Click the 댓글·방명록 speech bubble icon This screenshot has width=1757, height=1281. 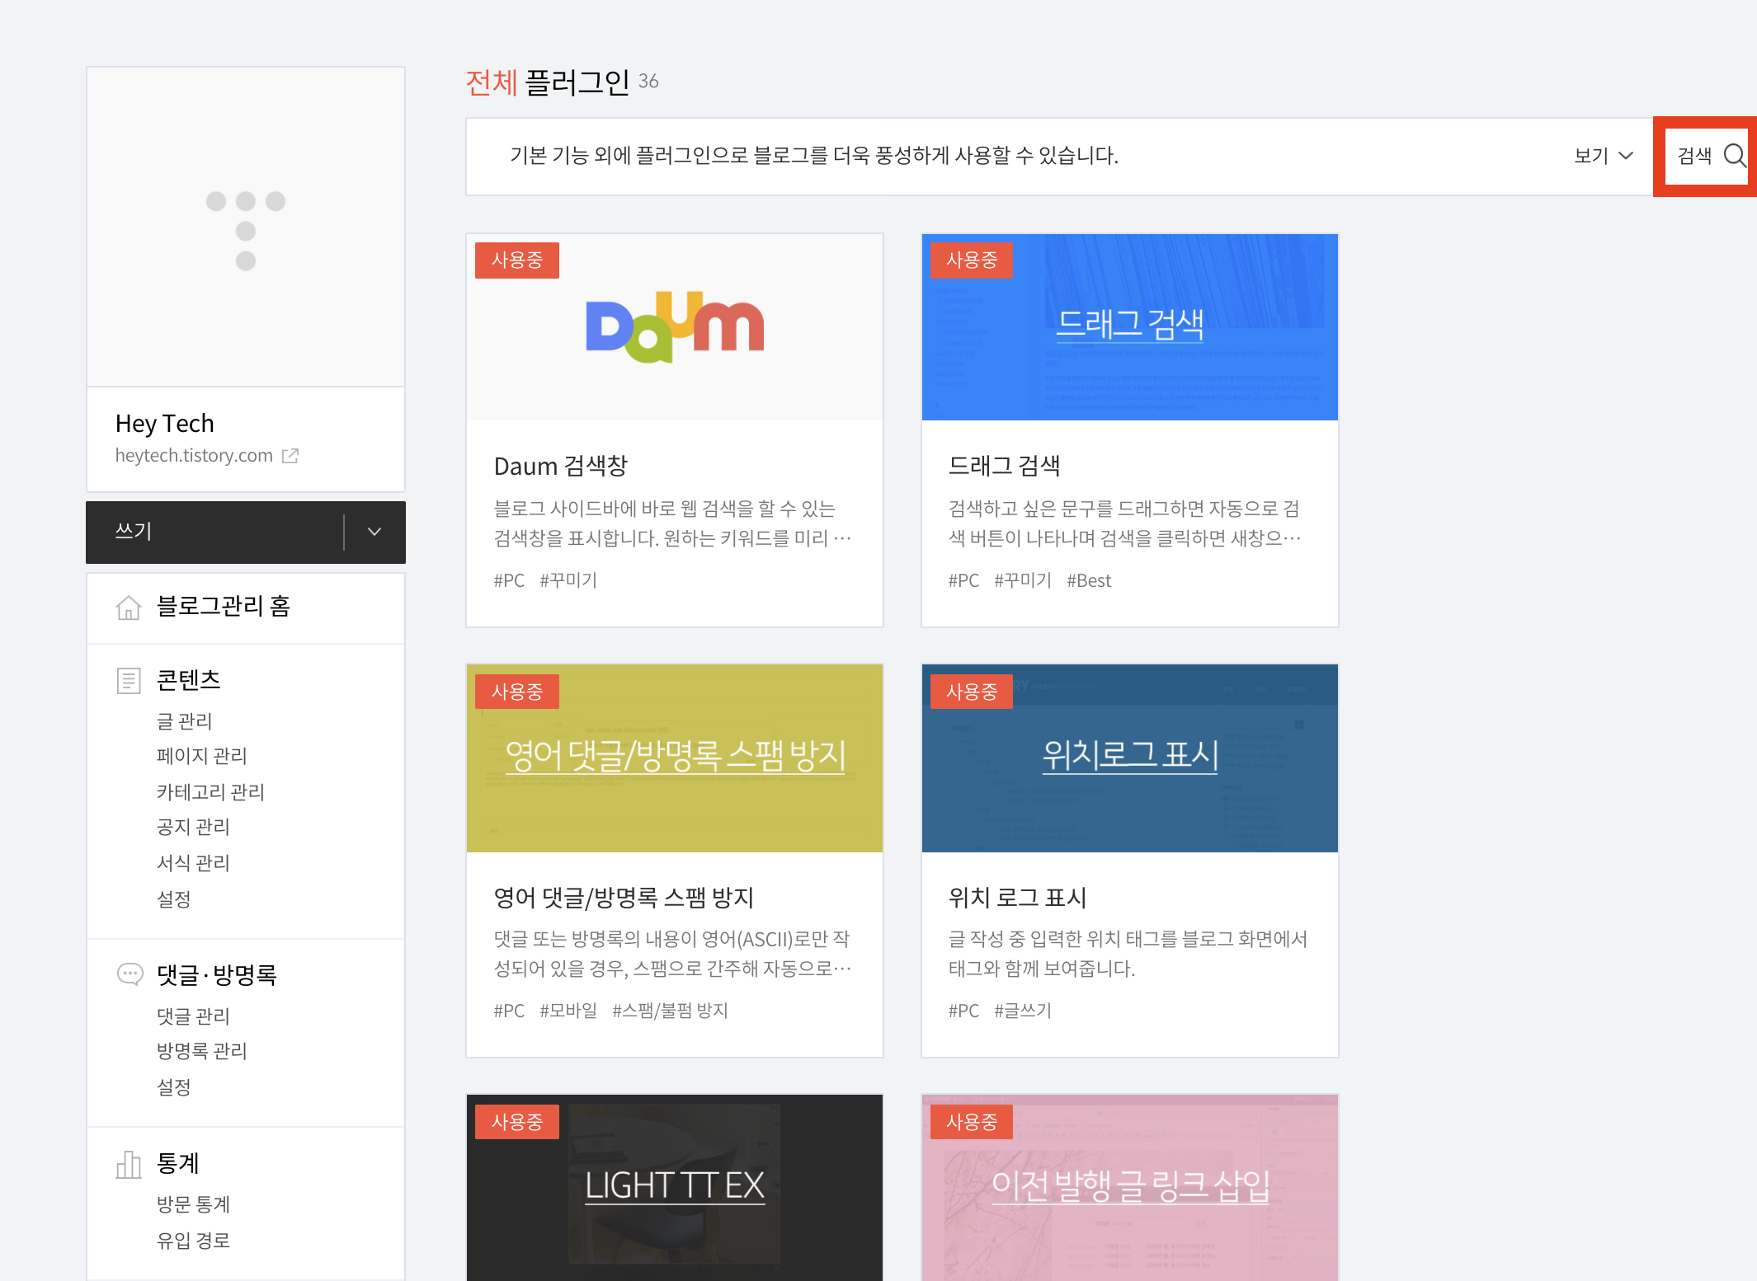tap(130, 974)
